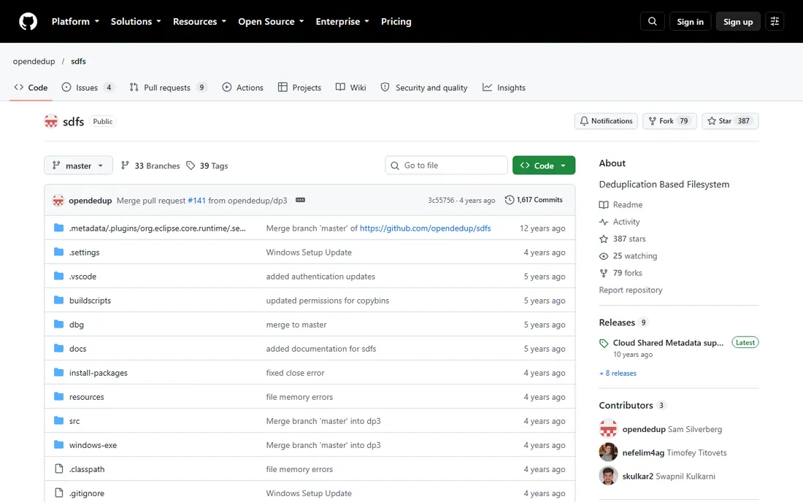Open the .metadata plugins folder name

click(x=157, y=228)
